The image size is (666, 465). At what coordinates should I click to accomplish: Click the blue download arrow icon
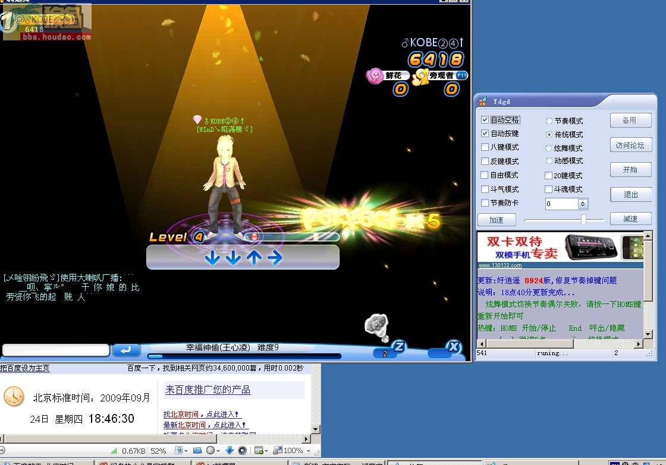[x=230, y=450]
